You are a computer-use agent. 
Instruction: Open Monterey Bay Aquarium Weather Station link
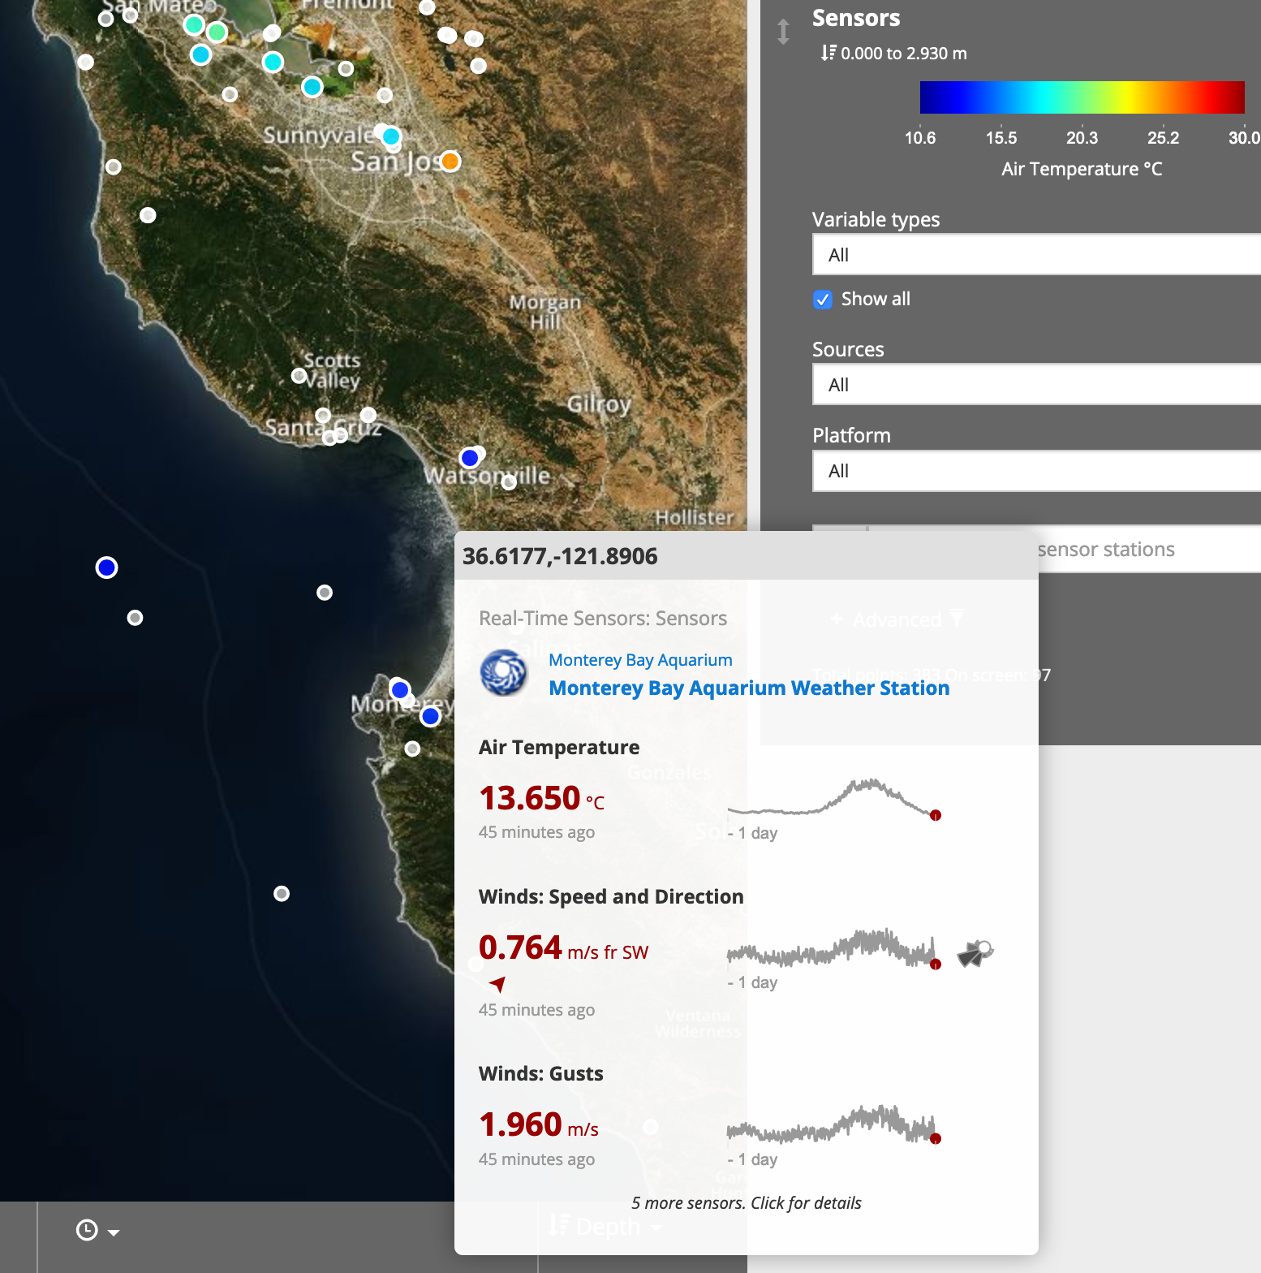749,688
